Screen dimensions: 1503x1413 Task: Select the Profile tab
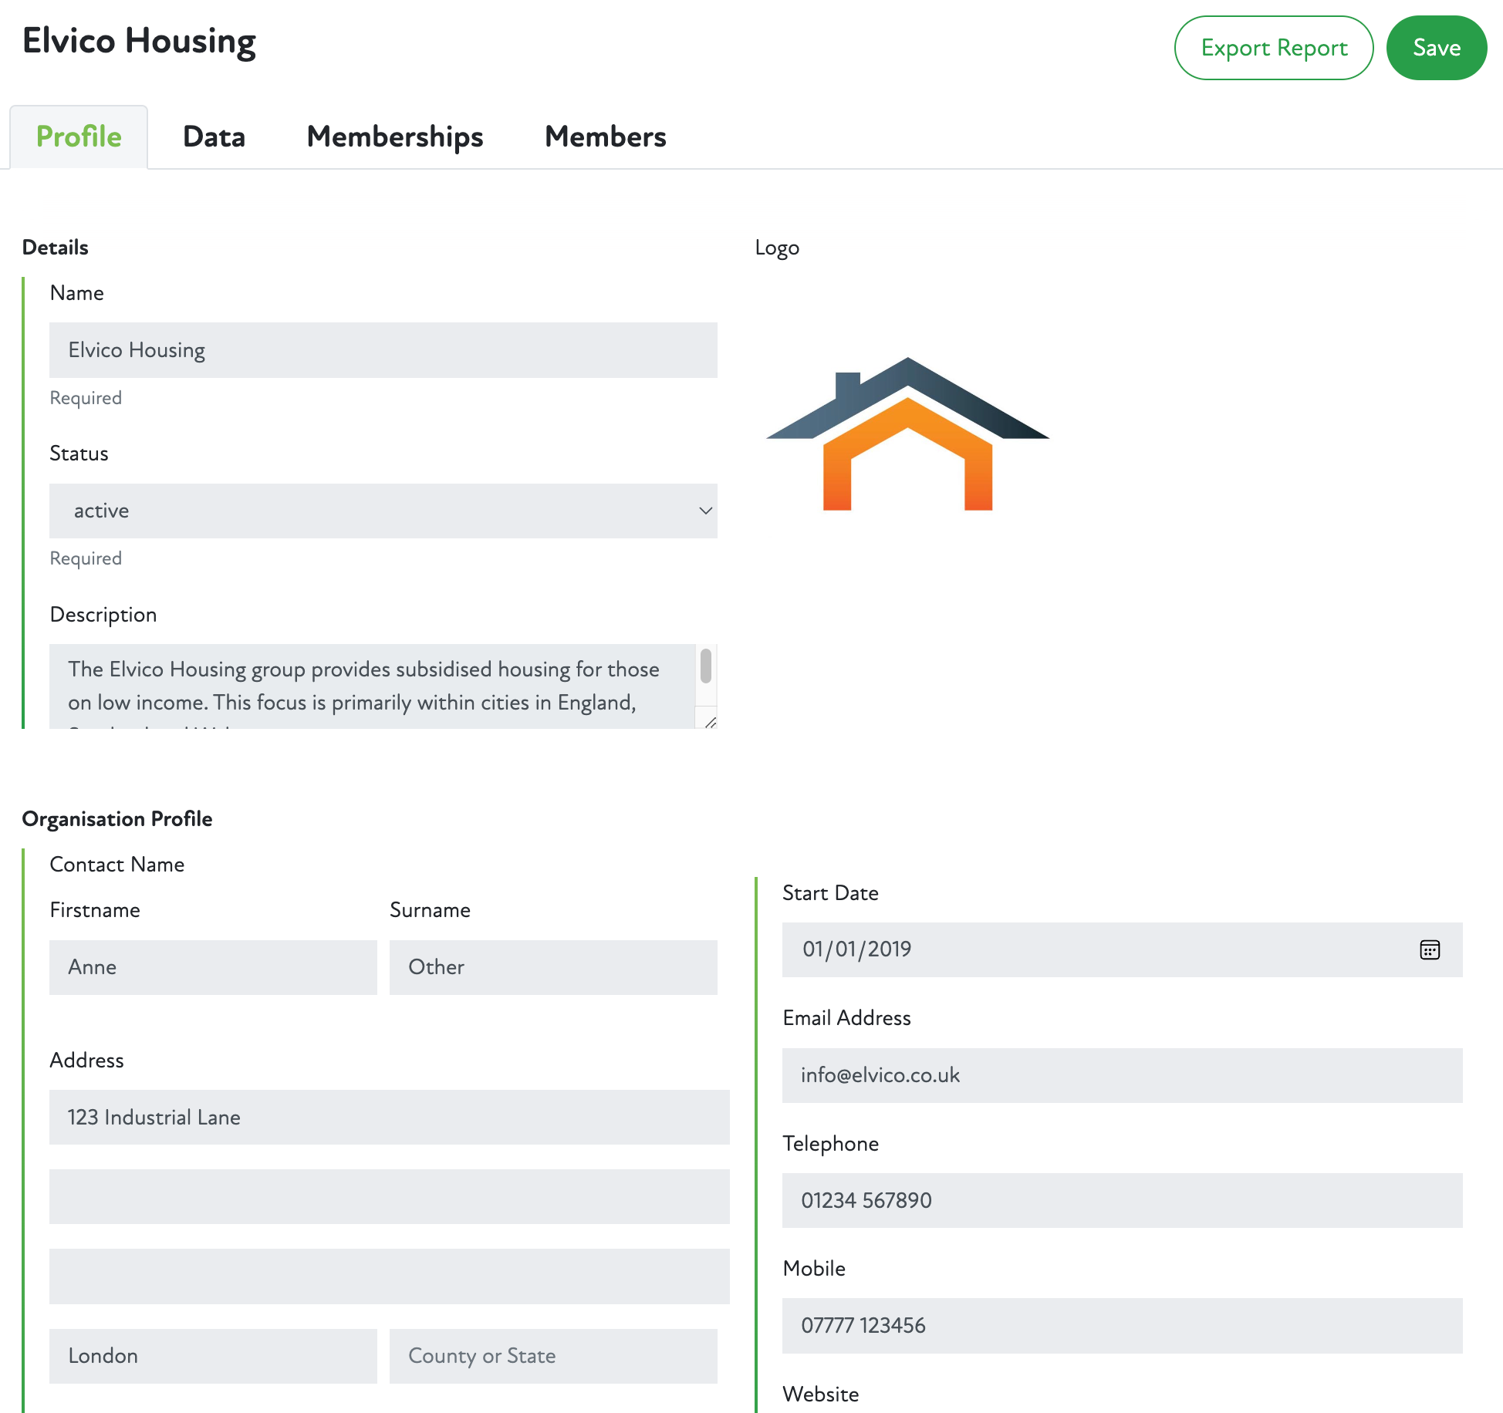click(x=79, y=137)
